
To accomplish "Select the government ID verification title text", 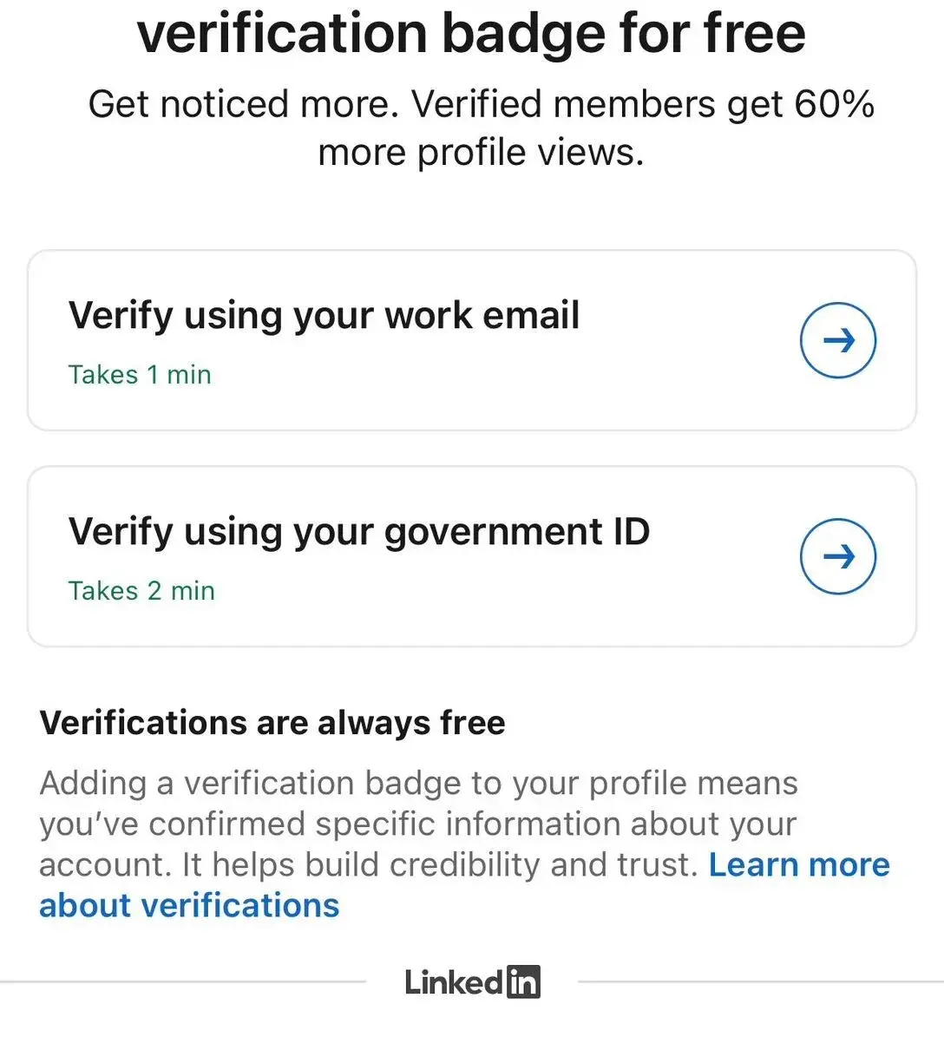I will 359,532.
